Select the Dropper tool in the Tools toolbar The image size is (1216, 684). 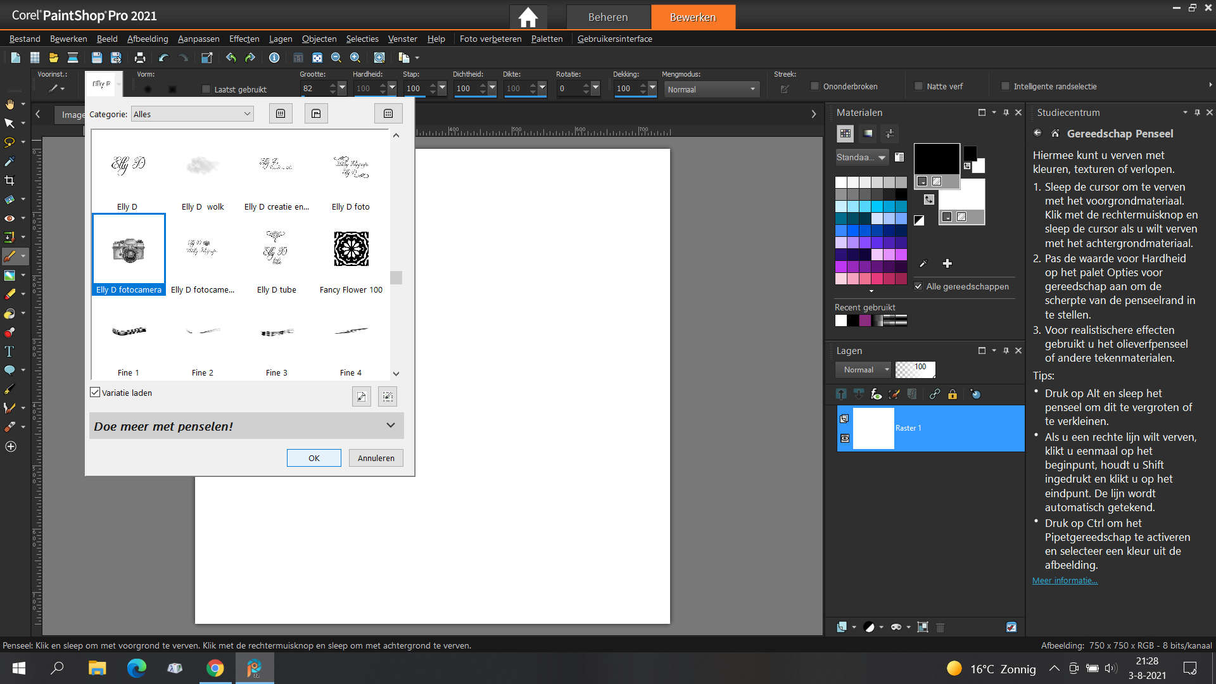click(x=9, y=161)
